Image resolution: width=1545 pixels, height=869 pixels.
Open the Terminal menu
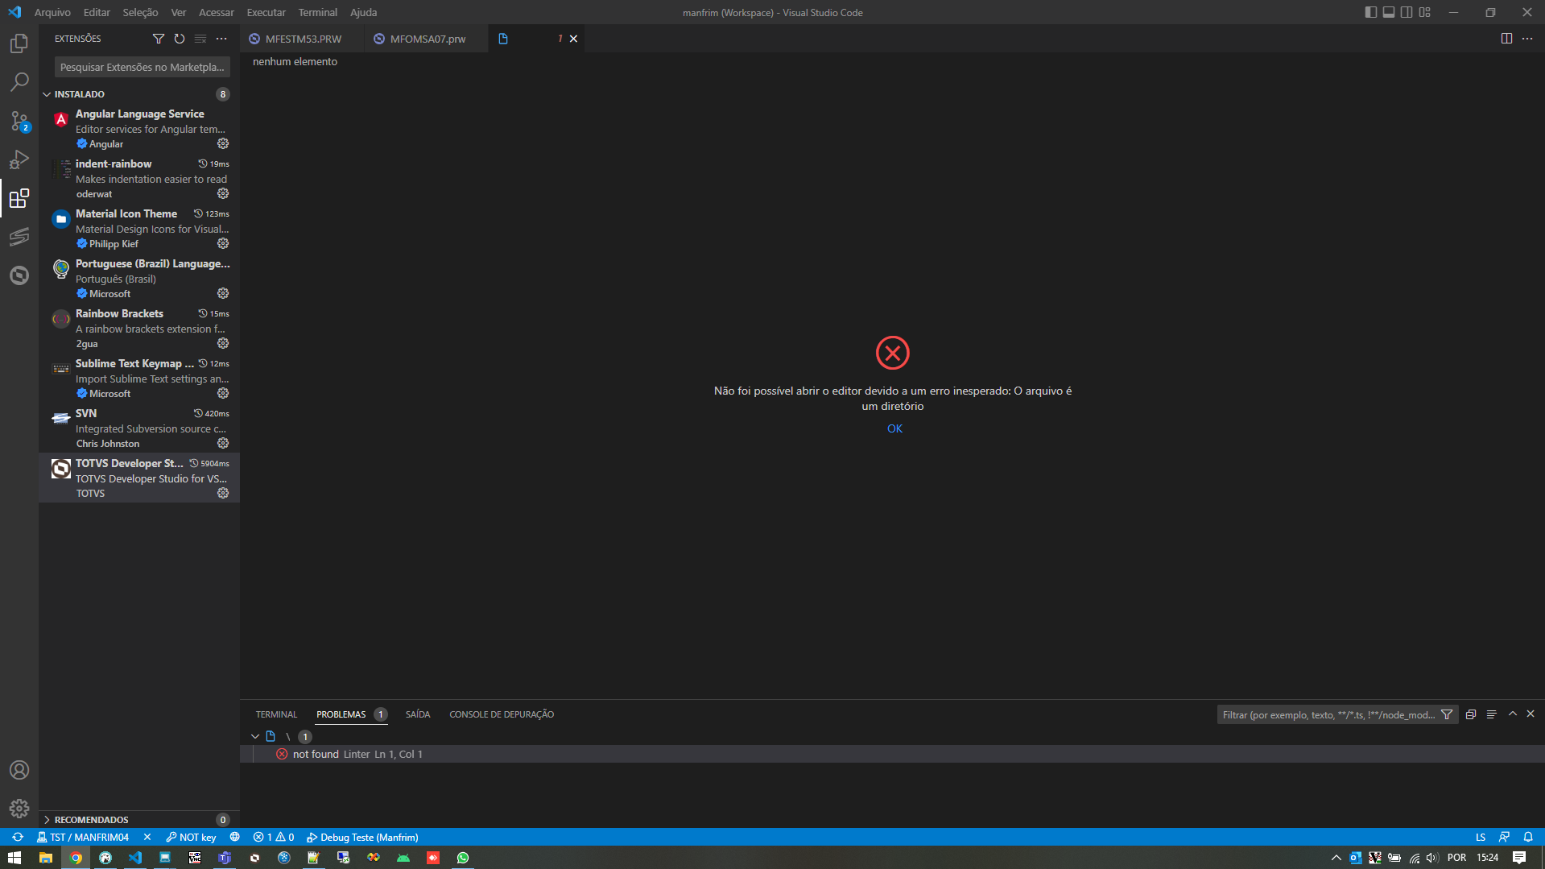317,12
